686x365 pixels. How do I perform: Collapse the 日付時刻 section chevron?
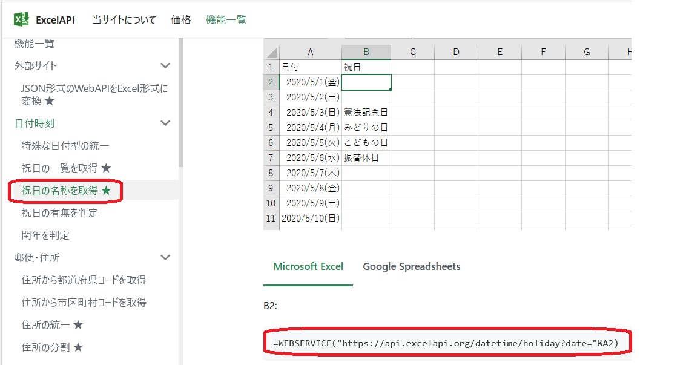(165, 123)
